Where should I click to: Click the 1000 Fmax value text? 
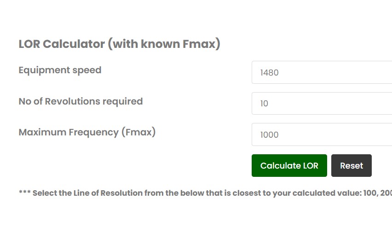tap(270, 135)
